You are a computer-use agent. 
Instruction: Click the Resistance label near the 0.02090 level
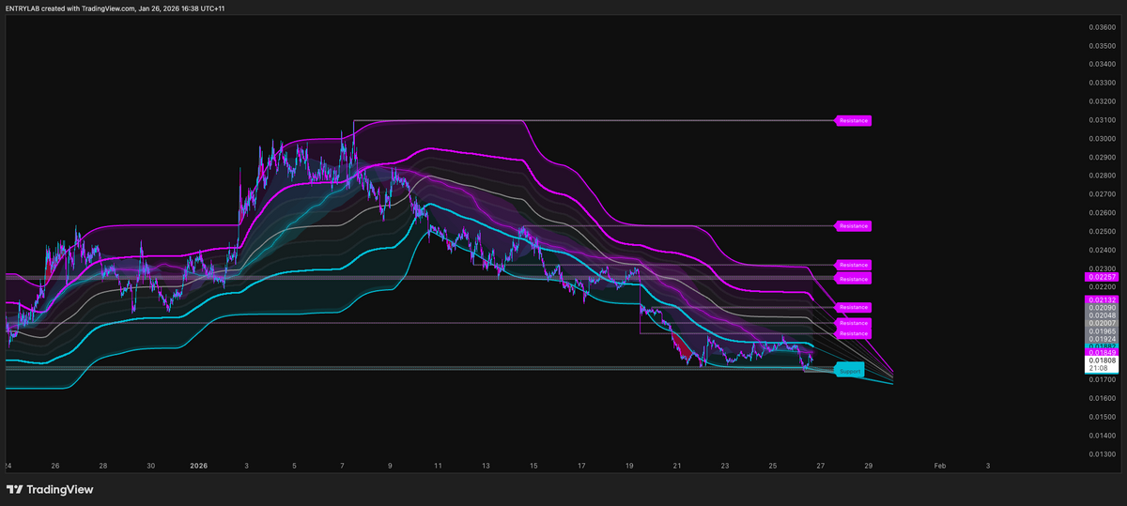tap(854, 307)
